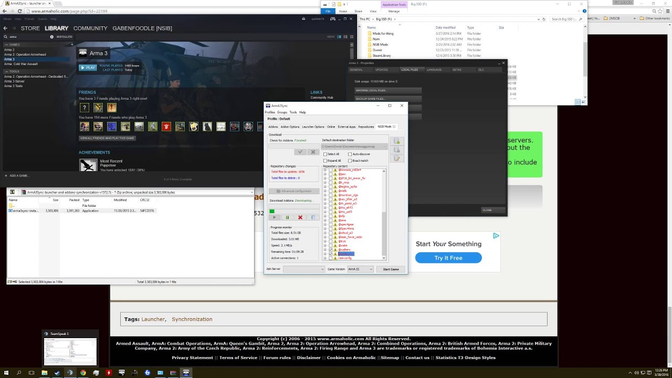Uncheck the @walkers addon checkbox

click(330, 250)
